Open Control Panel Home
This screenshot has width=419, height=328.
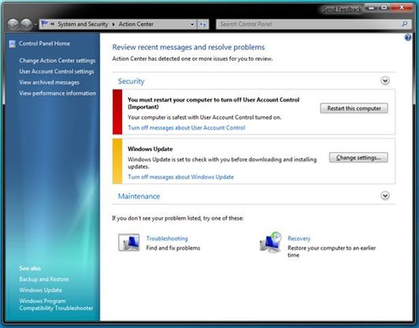tap(44, 43)
